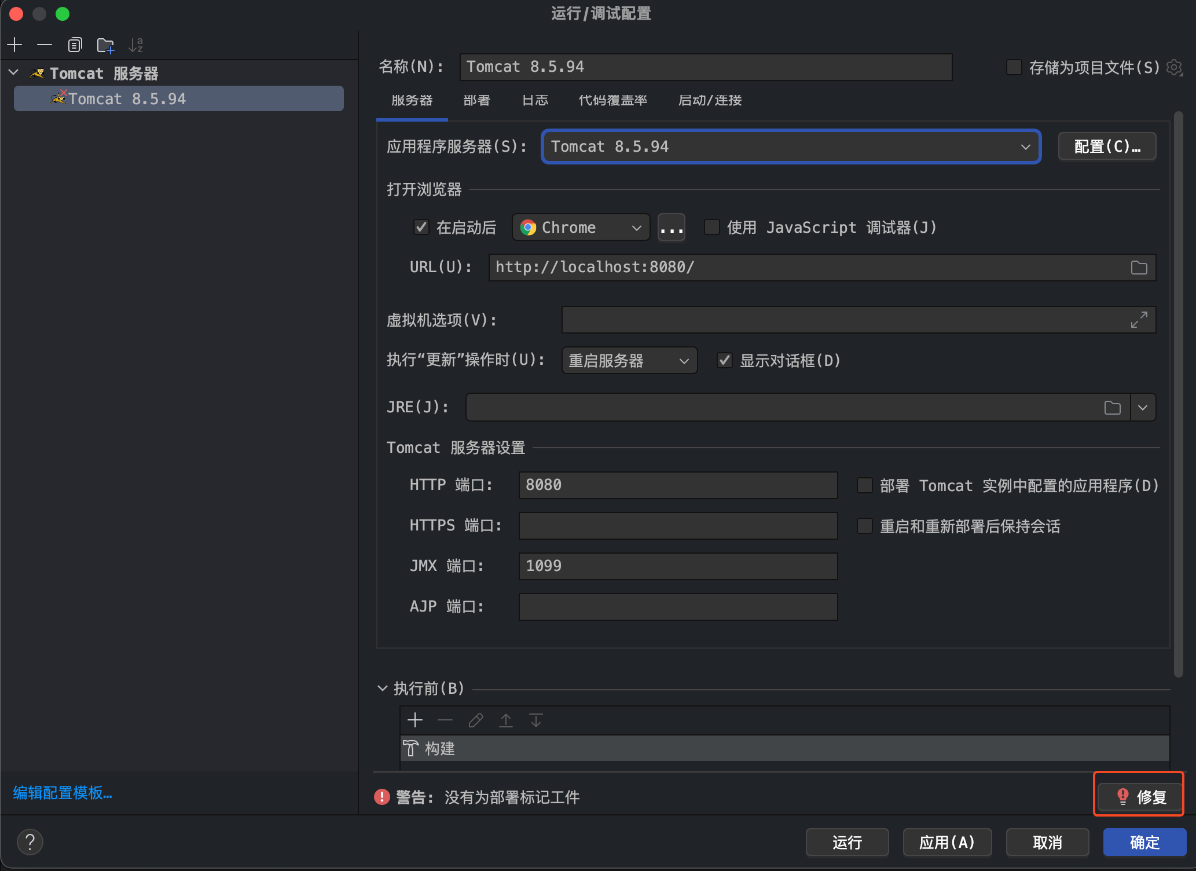Open 编辑配置模板 link

[63, 792]
